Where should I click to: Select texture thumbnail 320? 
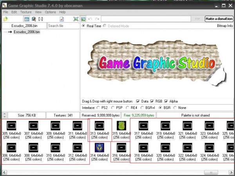coord(165,147)
